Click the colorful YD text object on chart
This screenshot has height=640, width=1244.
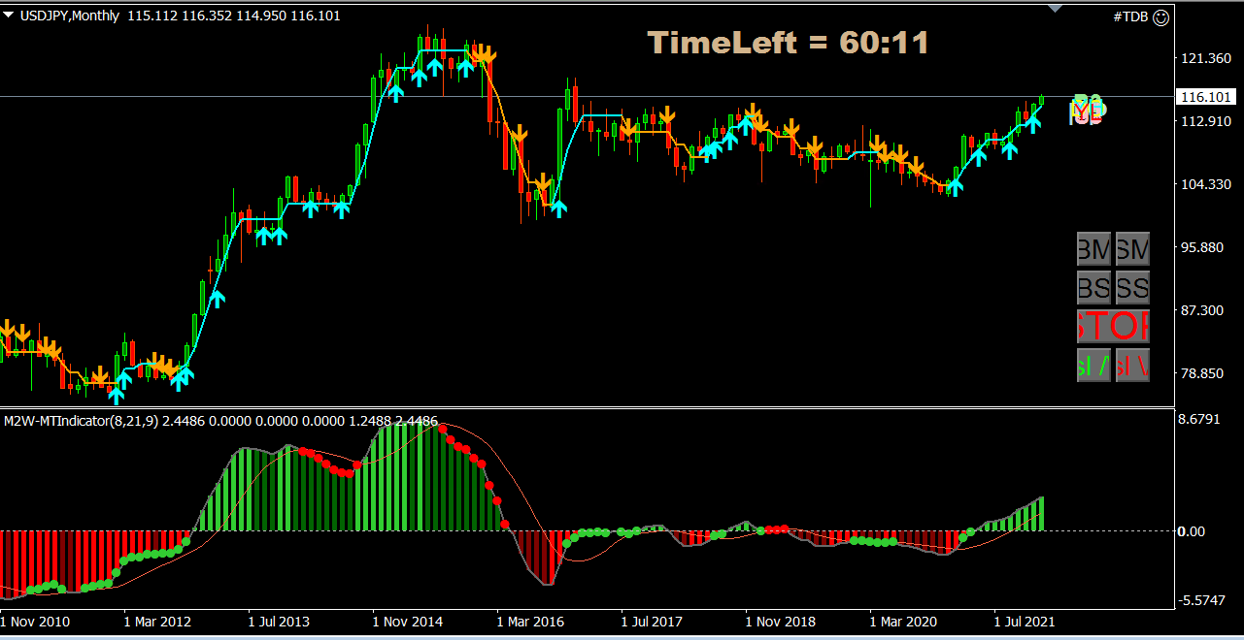point(1086,109)
